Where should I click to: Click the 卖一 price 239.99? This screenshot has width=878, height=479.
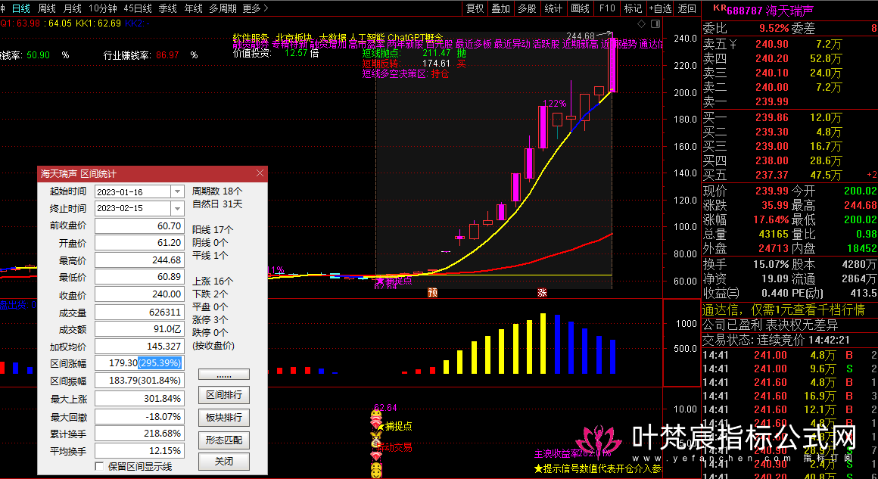[x=771, y=102]
